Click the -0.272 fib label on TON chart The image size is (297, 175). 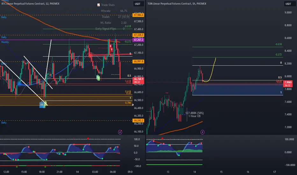point(279,54)
